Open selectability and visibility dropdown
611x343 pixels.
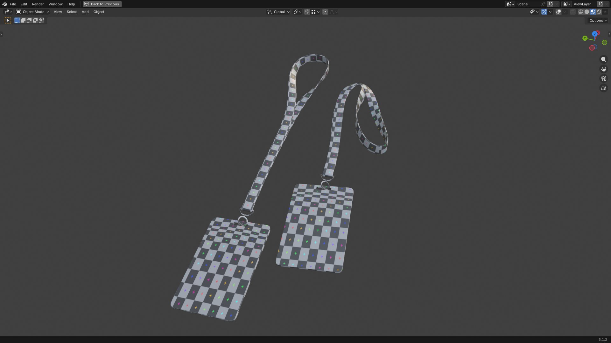[534, 12]
